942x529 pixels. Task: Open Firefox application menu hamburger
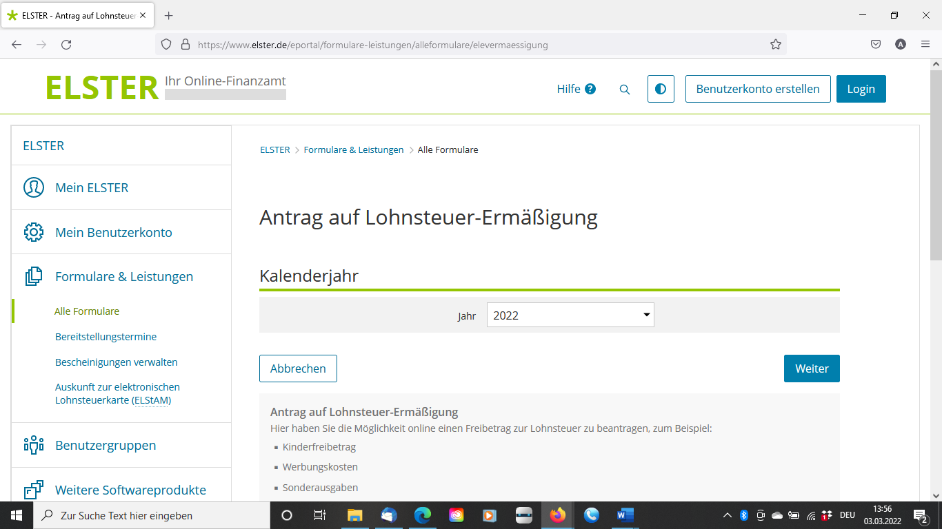tap(925, 44)
